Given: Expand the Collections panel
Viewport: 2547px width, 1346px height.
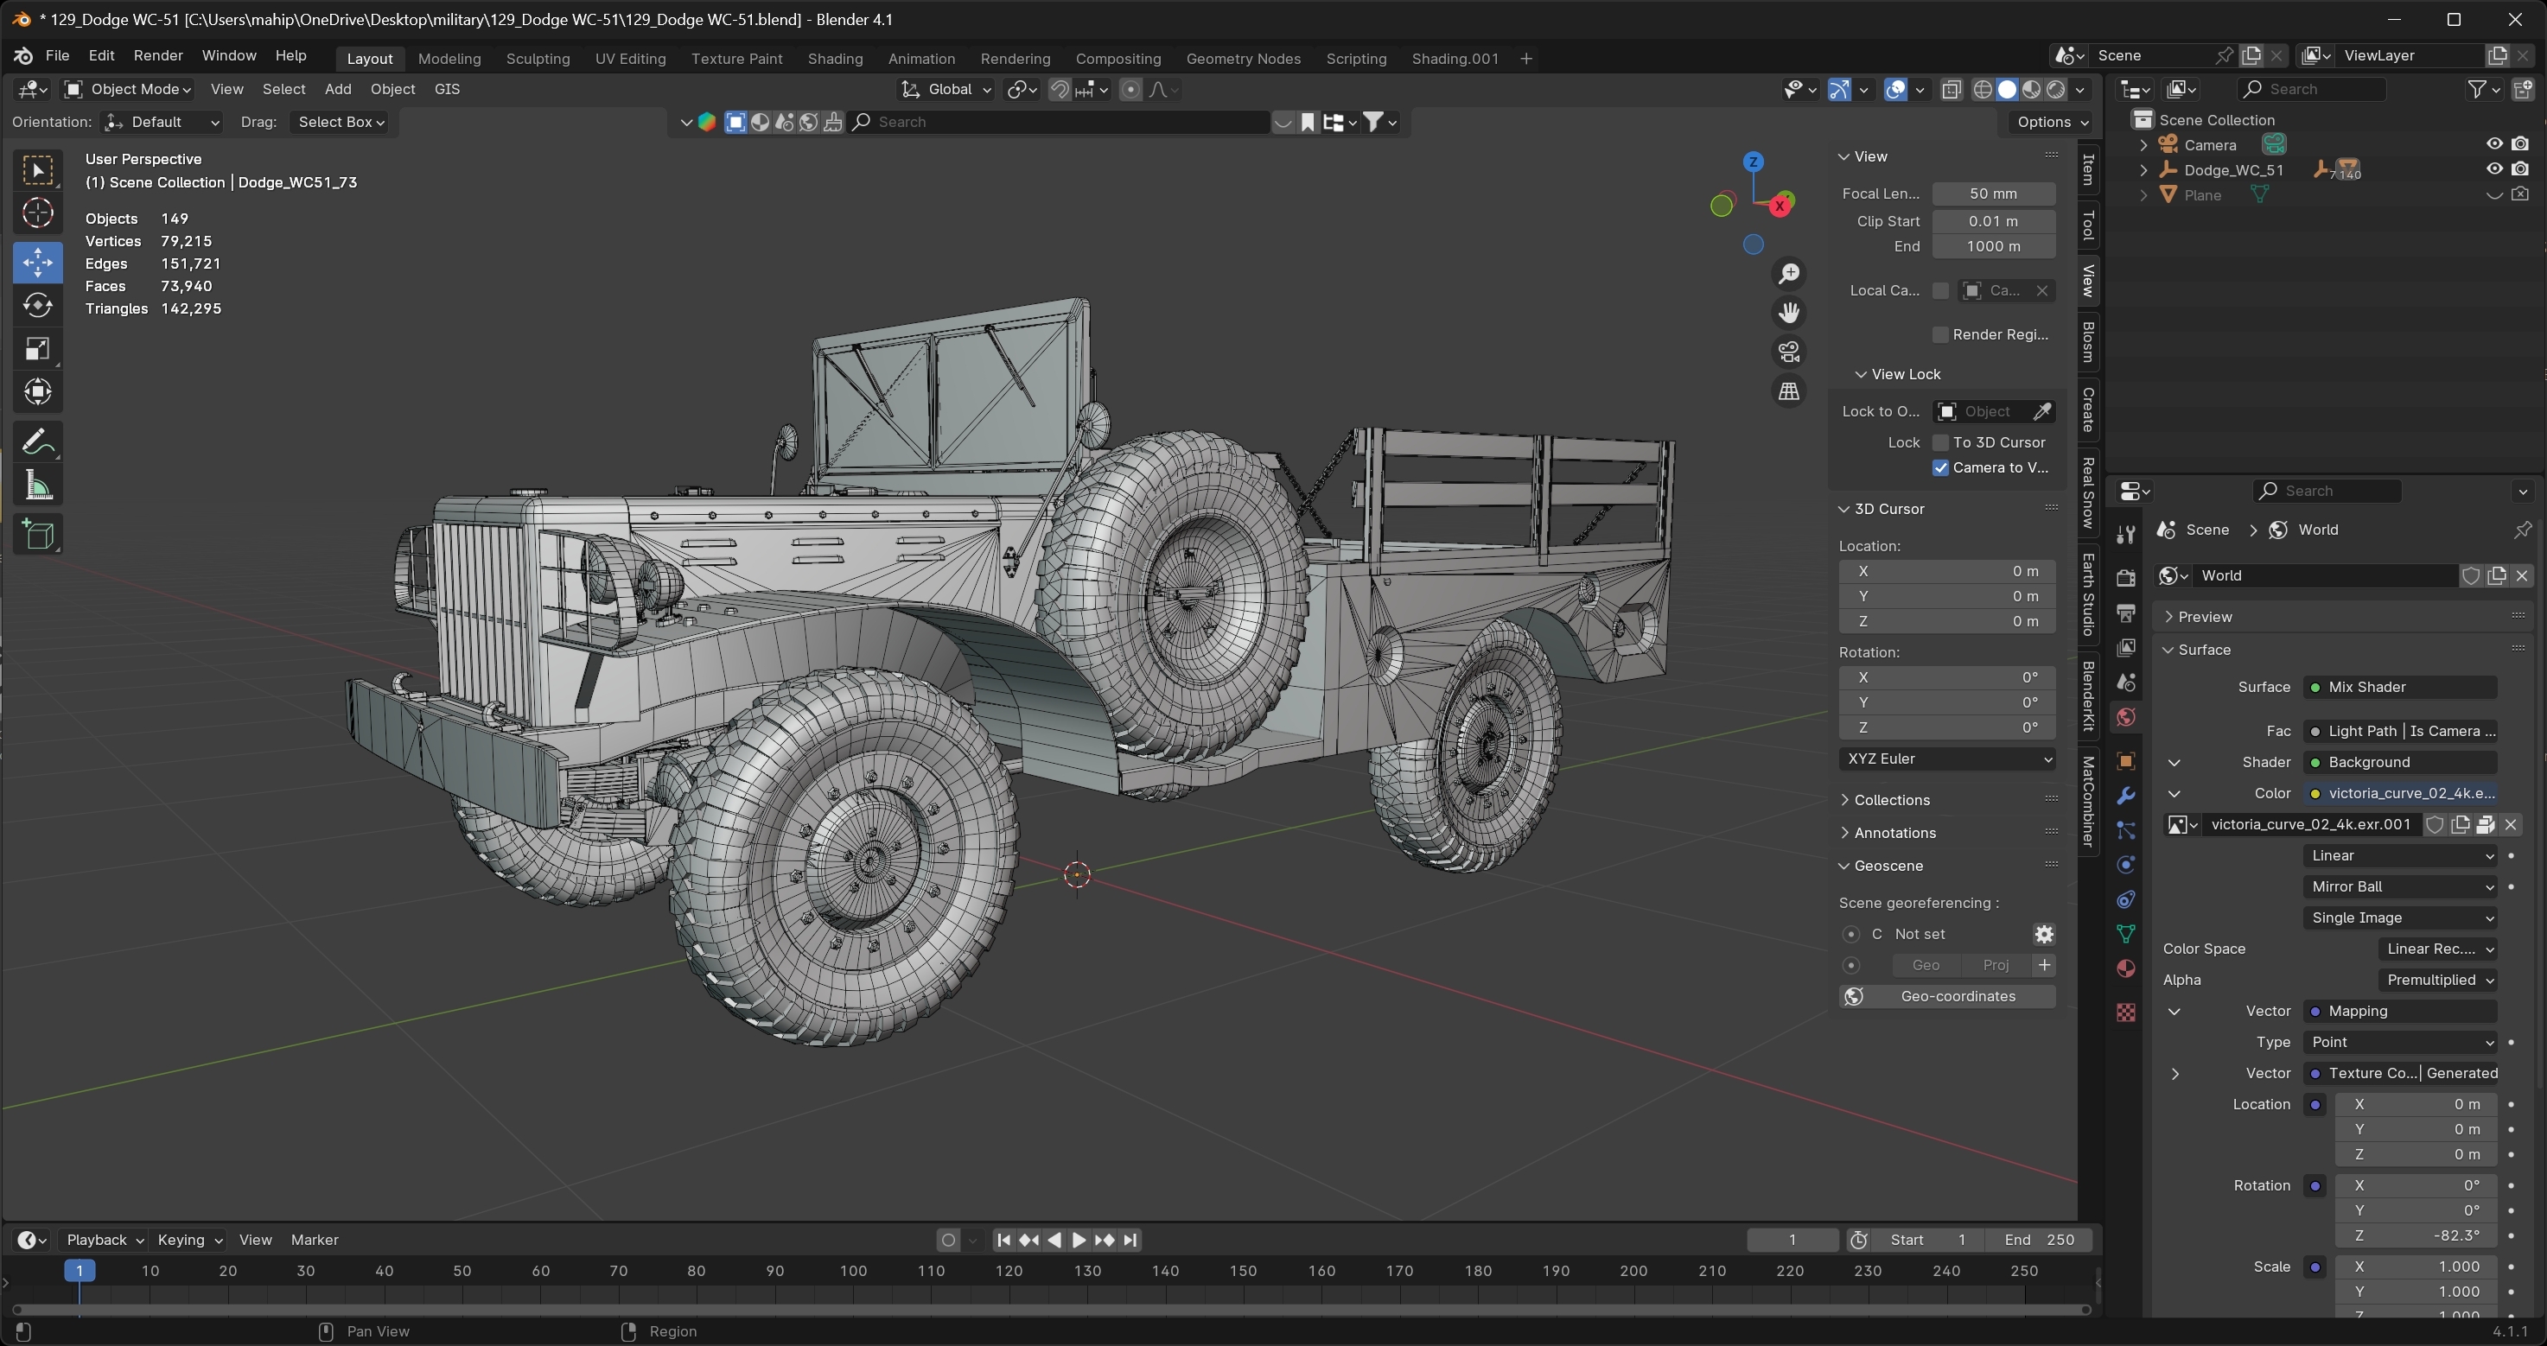Looking at the screenshot, I should tap(1890, 799).
